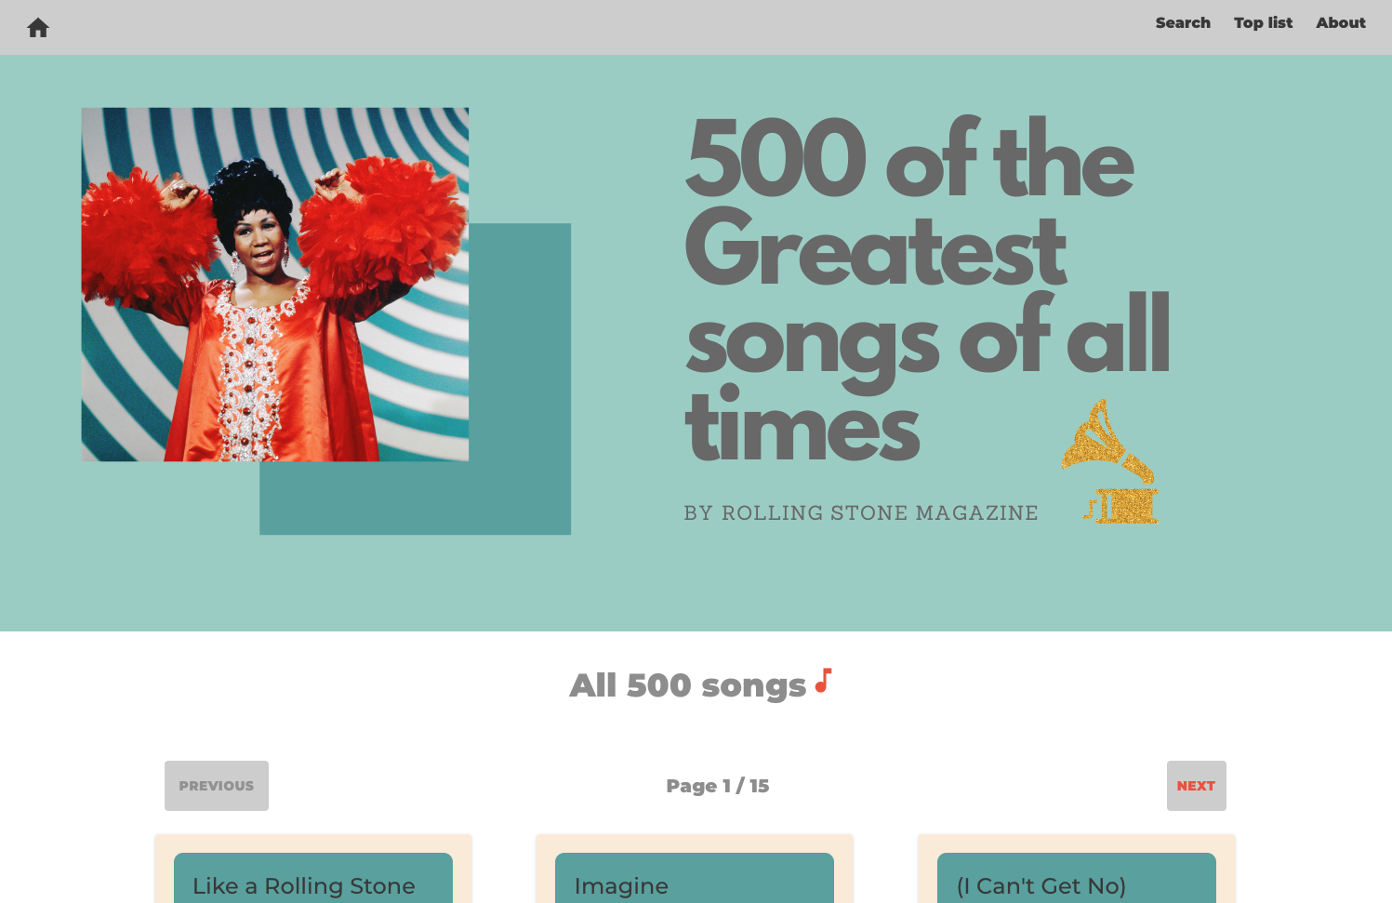Screen dimensions: 1392x903
Task: Click the word "times" in the headline
Action: point(802,428)
